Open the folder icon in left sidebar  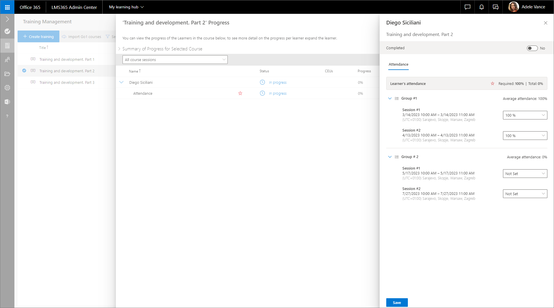pos(7,74)
